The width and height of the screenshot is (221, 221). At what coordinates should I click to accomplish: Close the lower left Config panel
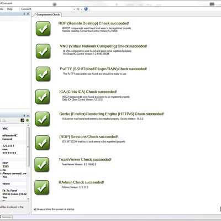(28, 115)
